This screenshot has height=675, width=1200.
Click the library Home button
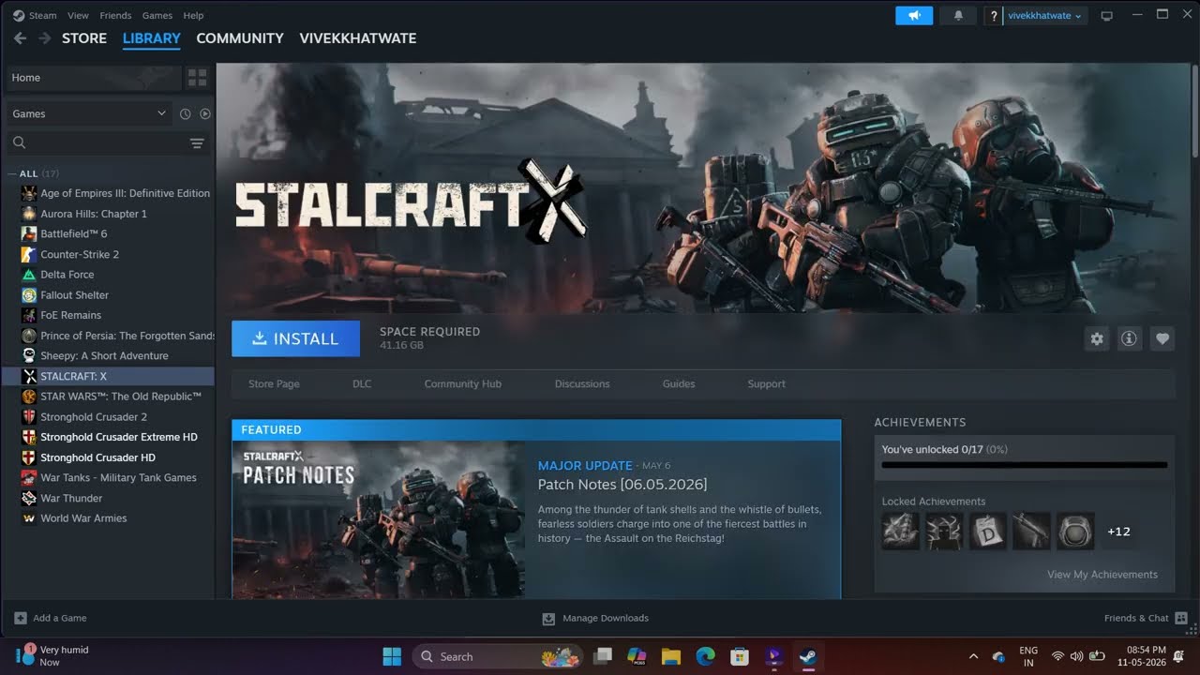click(x=93, y=78)
